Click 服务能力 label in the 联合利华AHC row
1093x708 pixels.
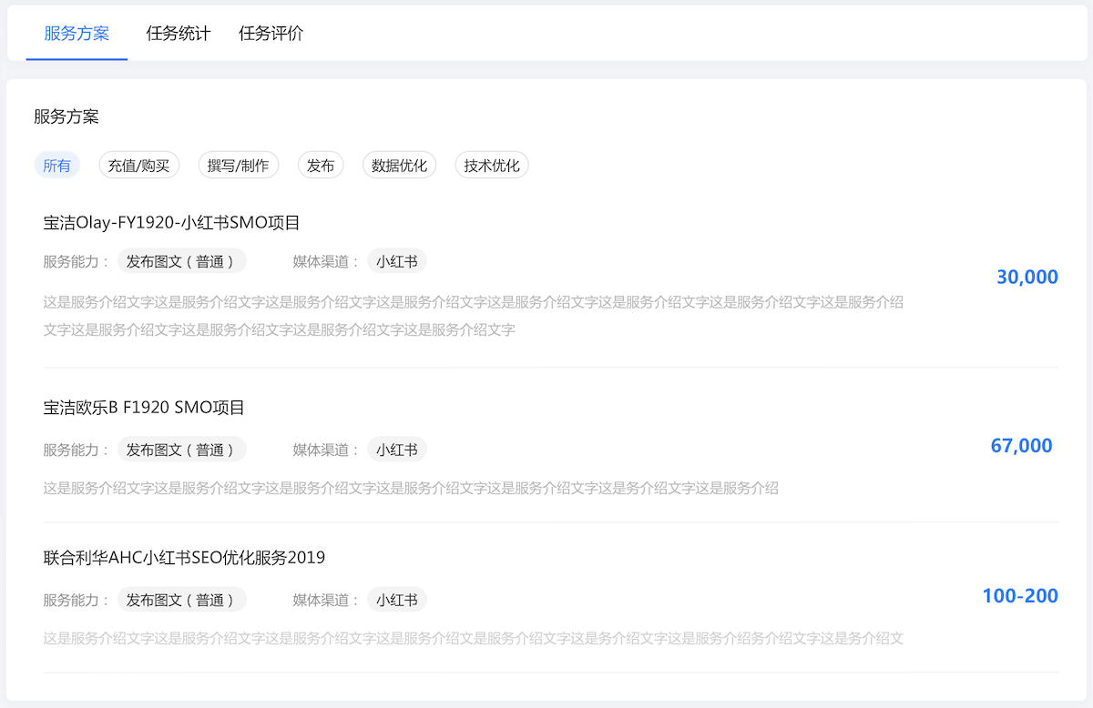(x=77, y=600)
